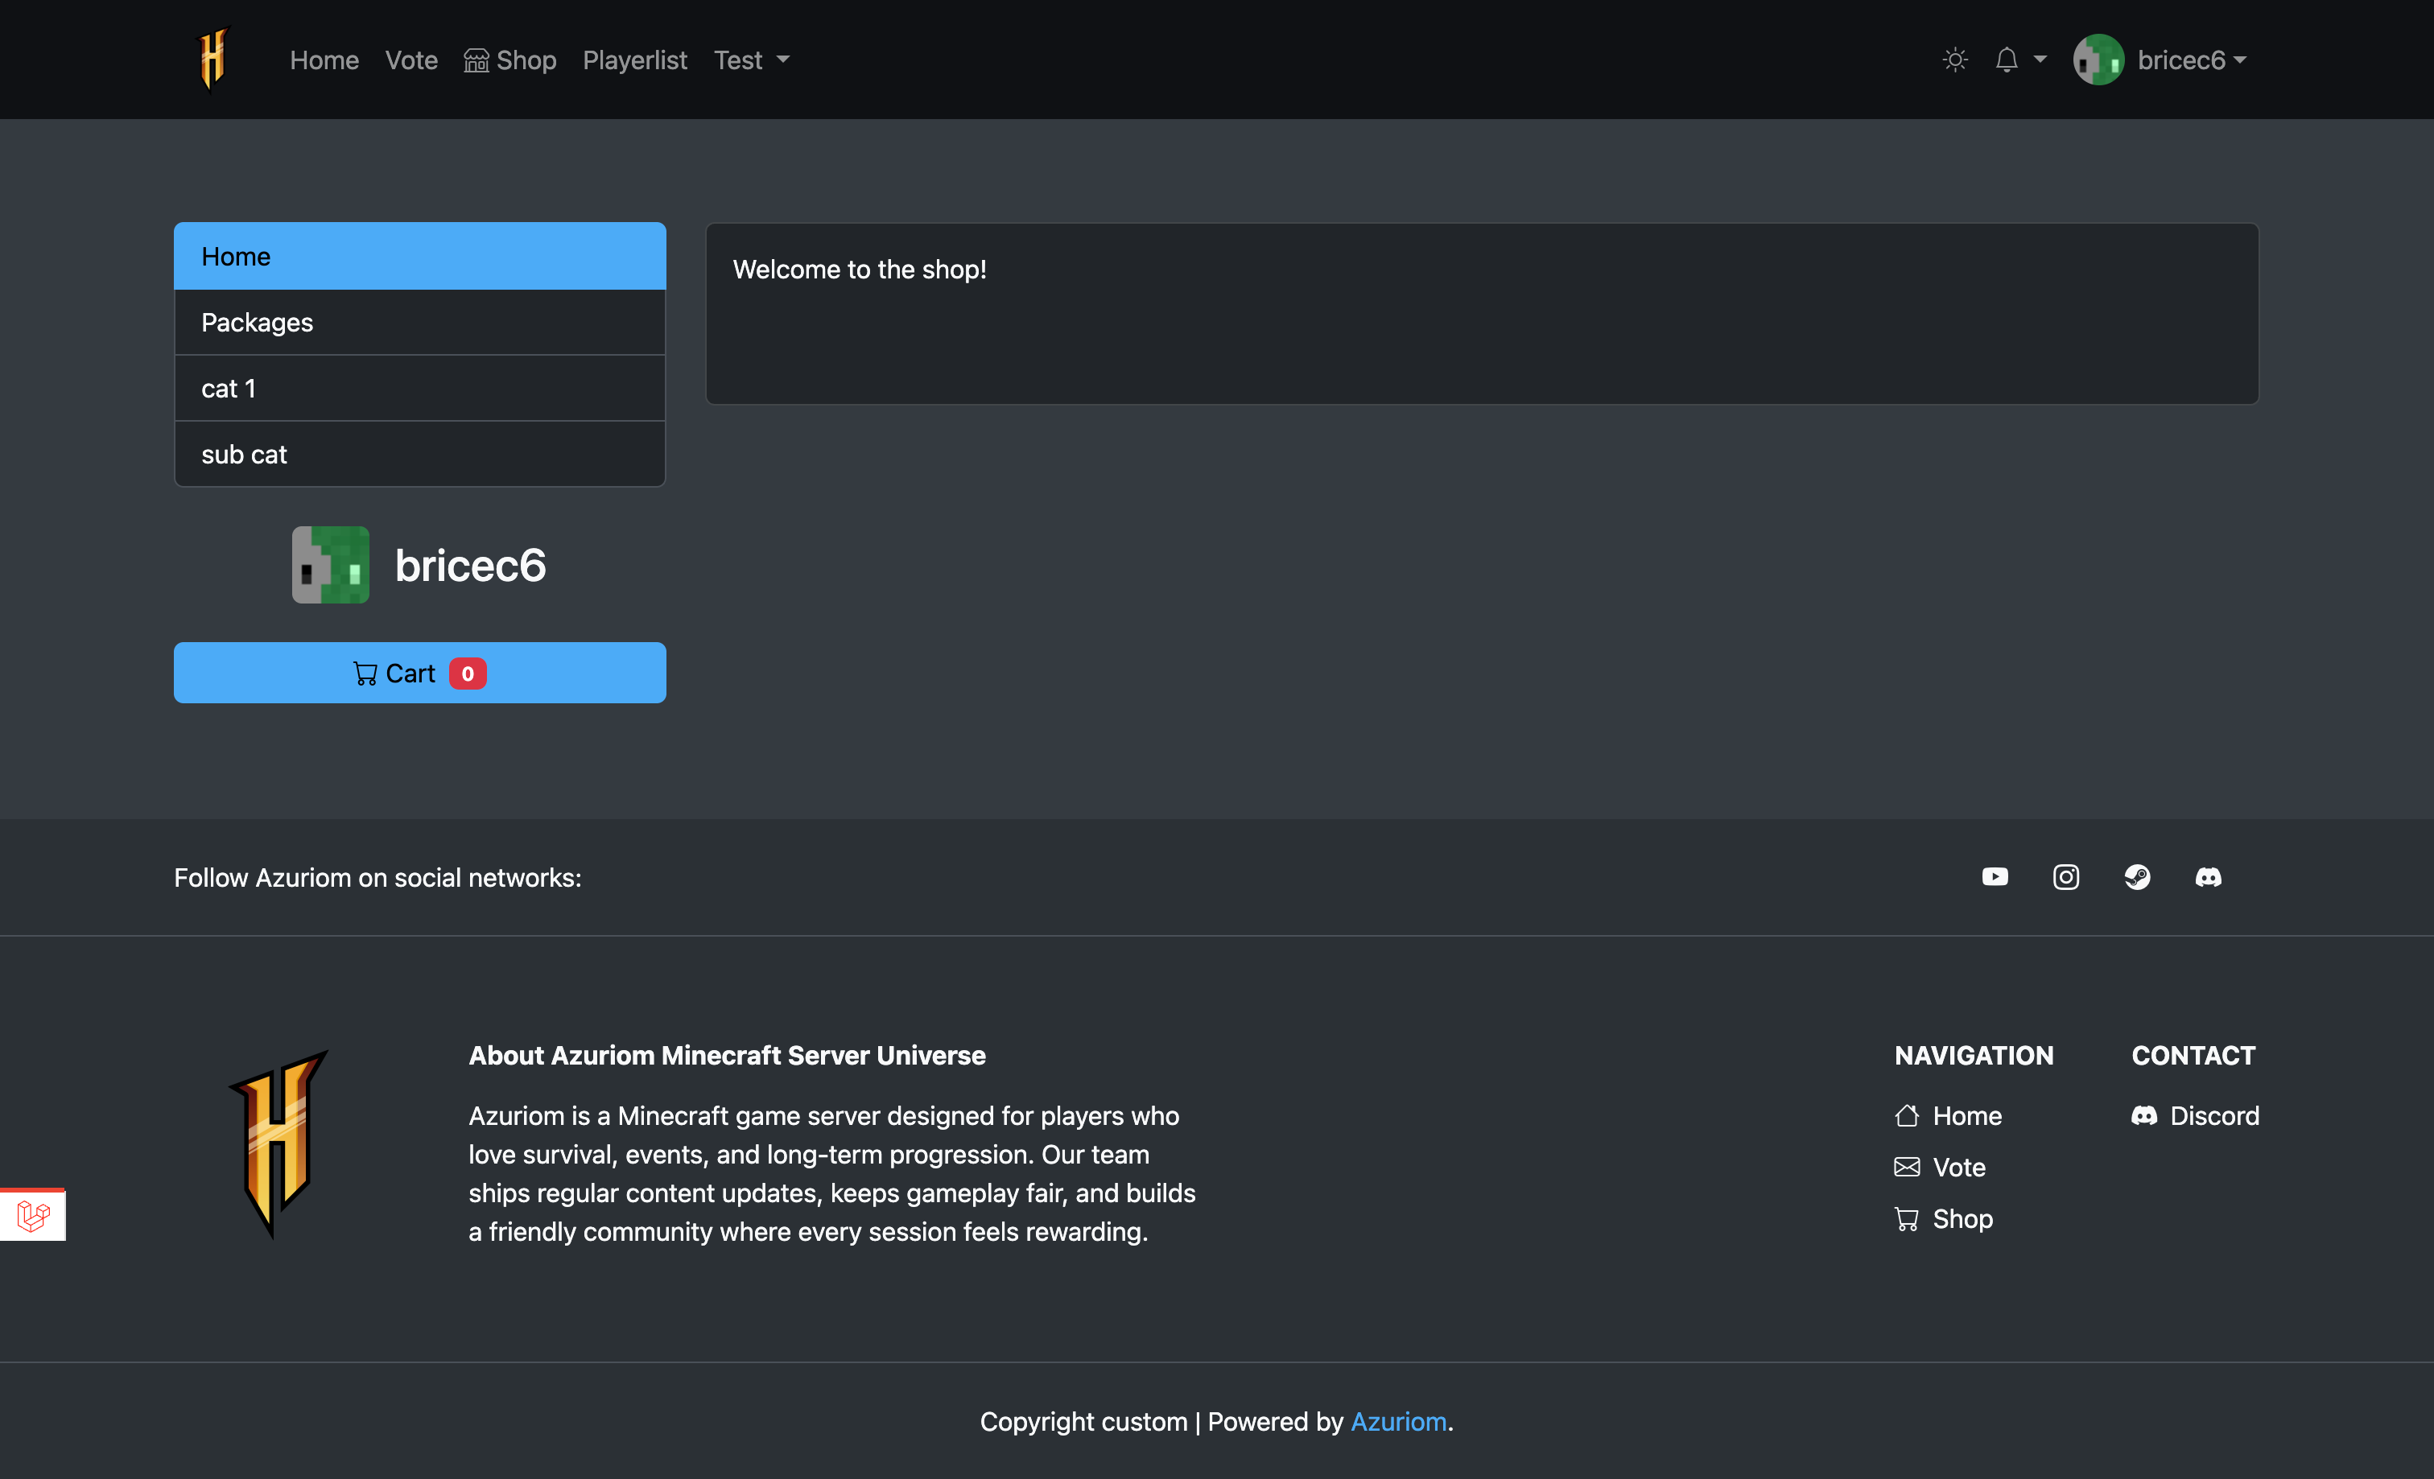Follow the Azuriom powered-by link
The width and height of the screenshot is (2434, 1479).
[x=1398, y=1421]
